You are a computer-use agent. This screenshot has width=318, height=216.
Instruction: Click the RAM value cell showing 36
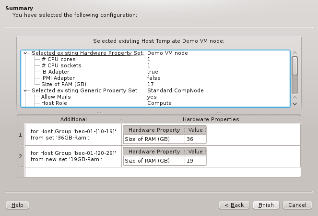point(195,139)
